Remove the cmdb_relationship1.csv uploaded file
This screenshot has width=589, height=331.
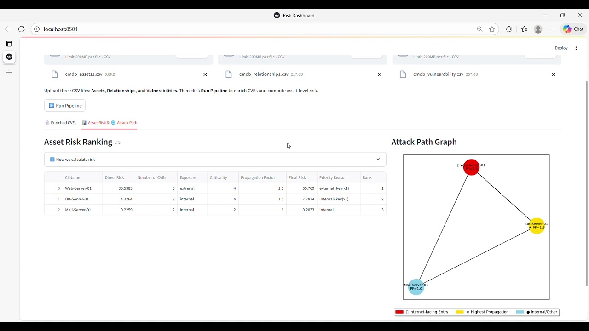379,74
